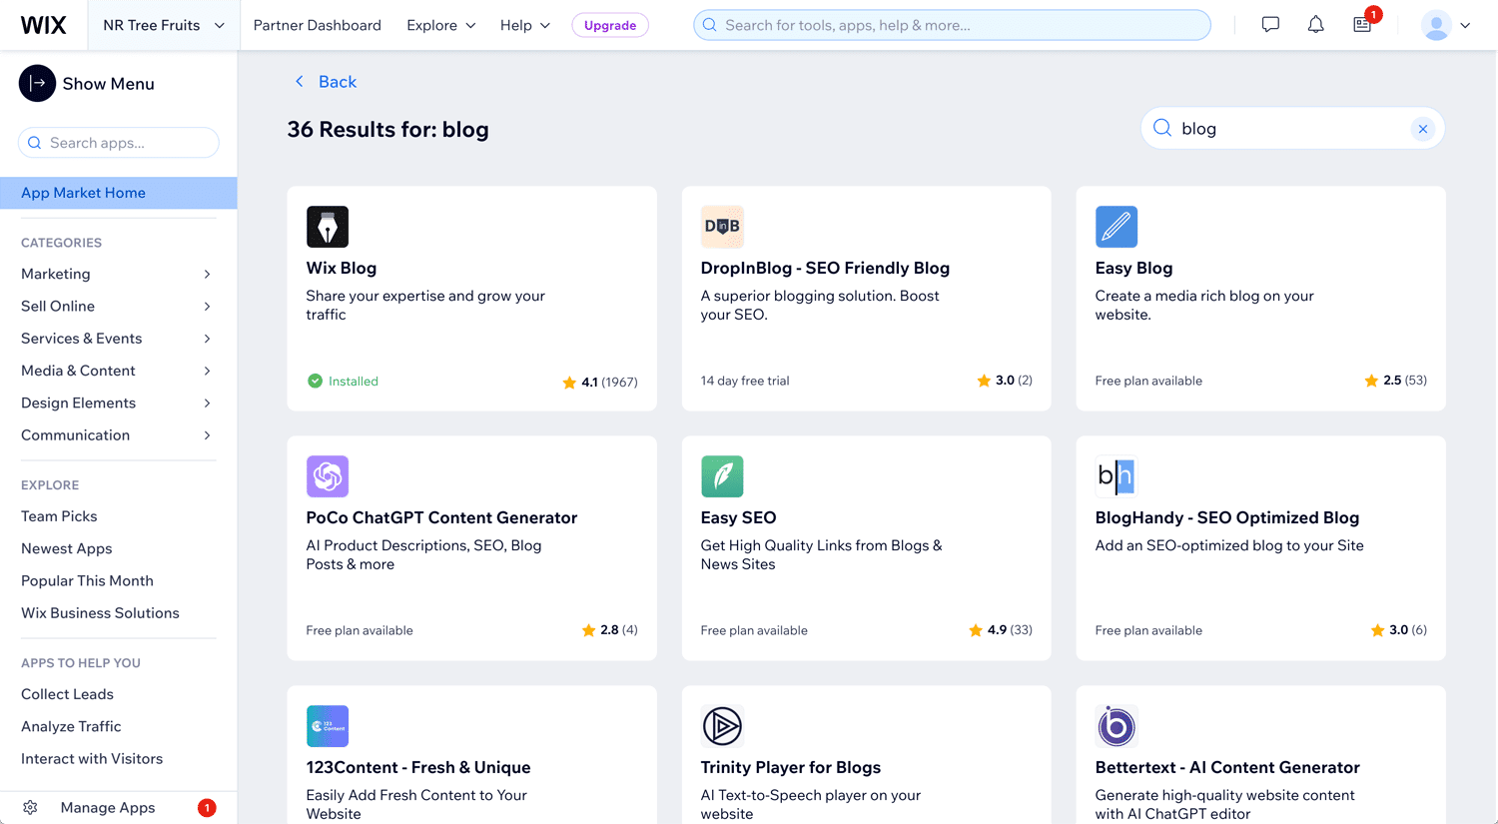Open 123Content - Fresh & Unique title
1498x824 pixels.
418,767
